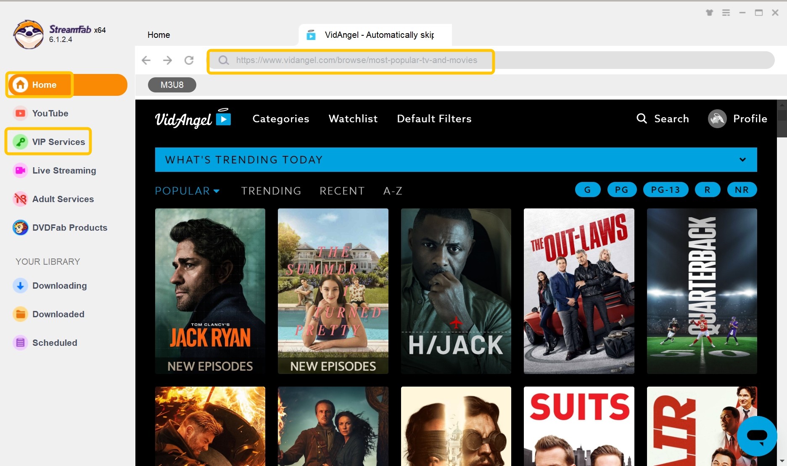The height and width of the screenshot is (466, 787).
Task: Toggle the PG-13 rating filter
Action: (666, 190)
